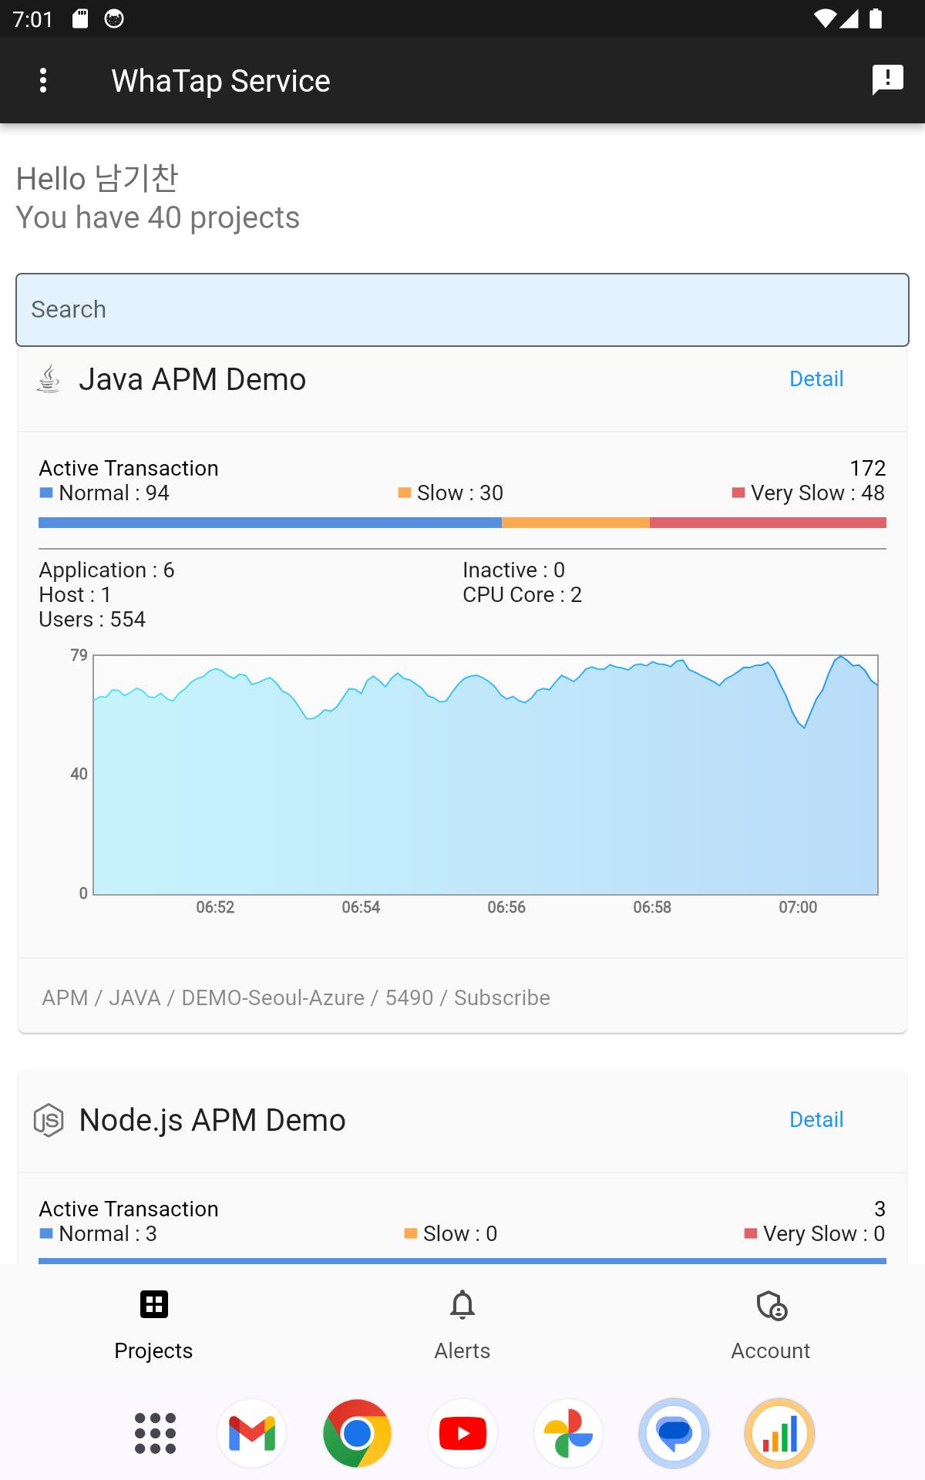The image size is (925, 1480).
Task: Open the Java APM Demo project title
Action: pos(193,379)
